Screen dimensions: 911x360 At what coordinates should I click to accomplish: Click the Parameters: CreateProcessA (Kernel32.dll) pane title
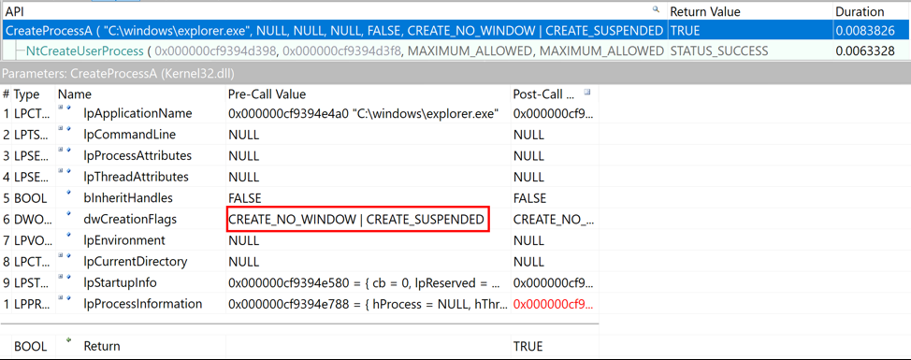[x=119, y=74]
